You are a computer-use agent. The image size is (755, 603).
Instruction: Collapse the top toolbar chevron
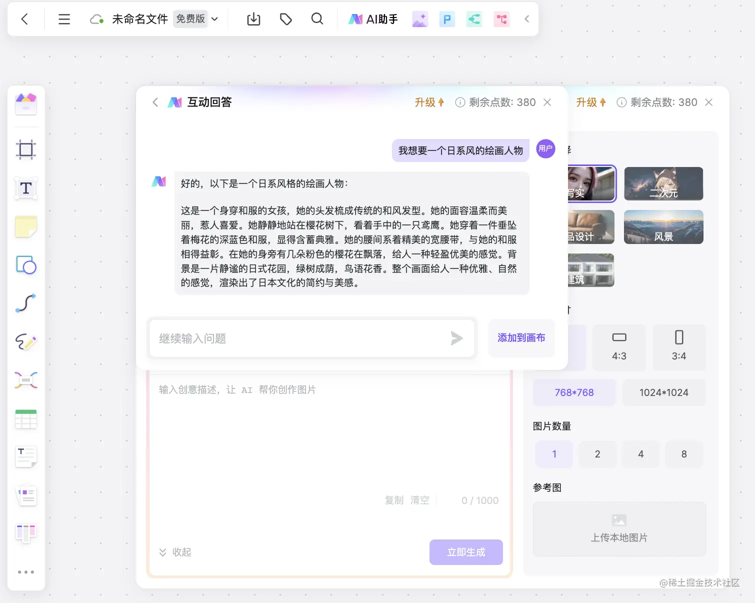[526, 19]
